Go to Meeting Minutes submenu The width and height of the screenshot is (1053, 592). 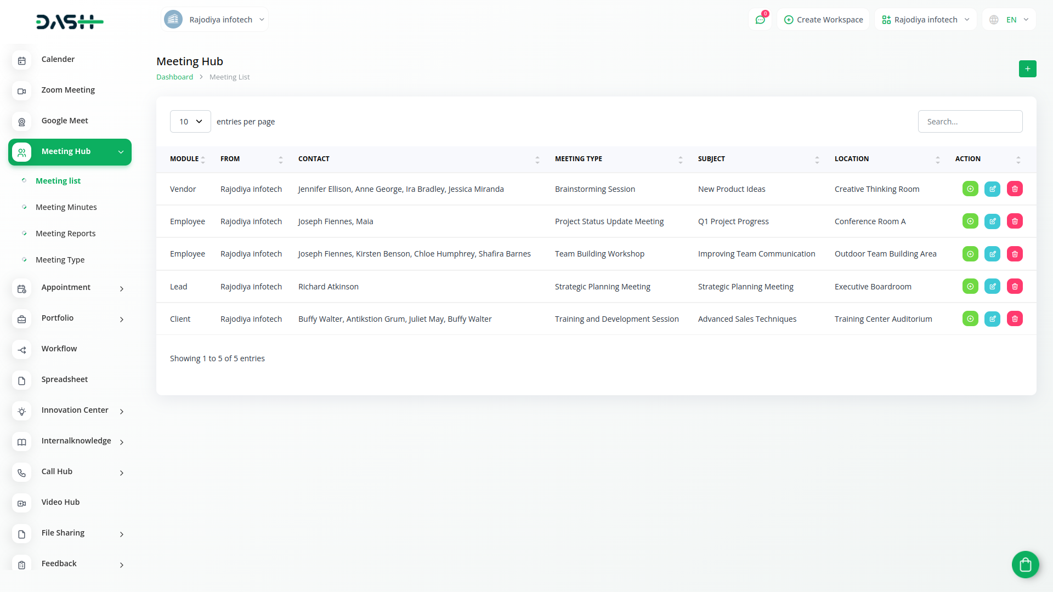point(66,207)
